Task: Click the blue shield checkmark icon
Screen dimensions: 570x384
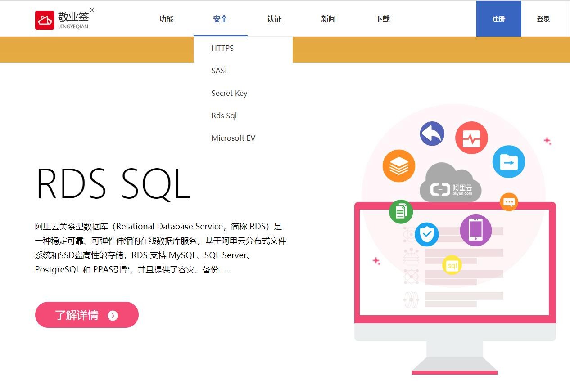Action: [x=426, y=234]
